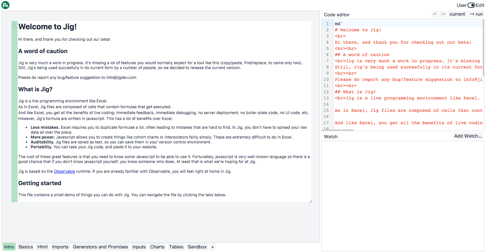
Task: Click the 'Add Watch...' button
Action: pos(468,136)
